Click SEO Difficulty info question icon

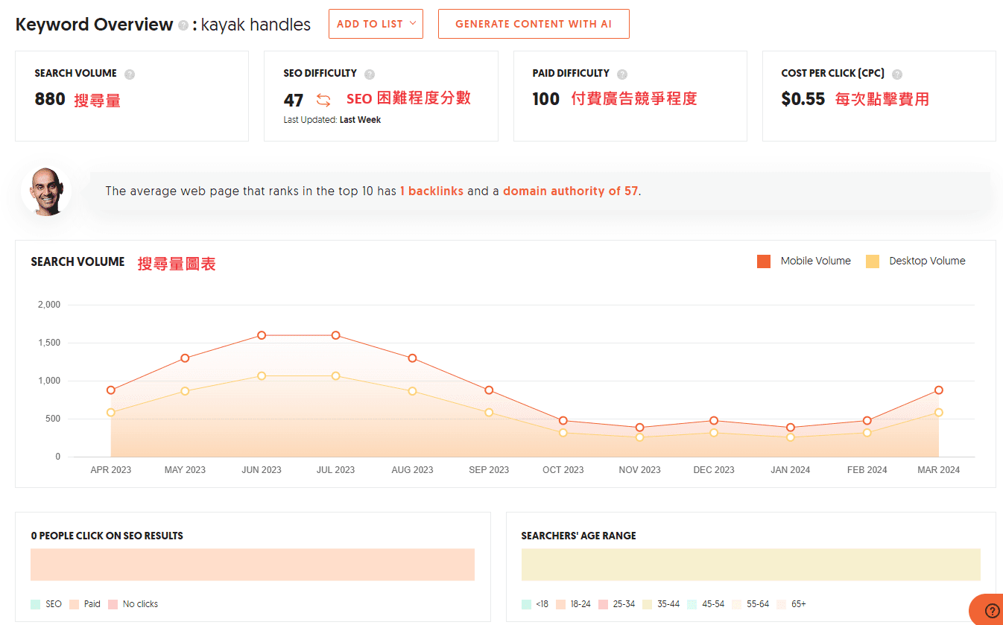tap(370, 74)
